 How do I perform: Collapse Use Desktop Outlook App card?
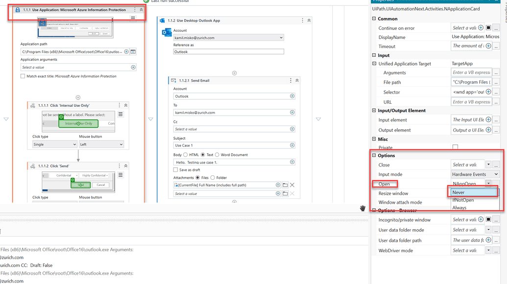309,21
